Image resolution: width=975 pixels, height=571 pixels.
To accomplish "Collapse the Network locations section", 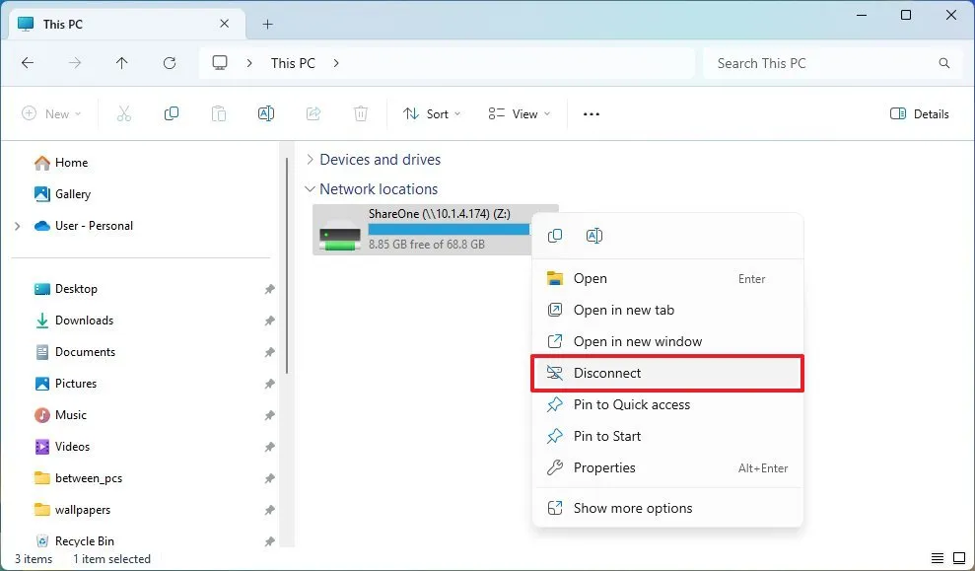I will 311,188.
